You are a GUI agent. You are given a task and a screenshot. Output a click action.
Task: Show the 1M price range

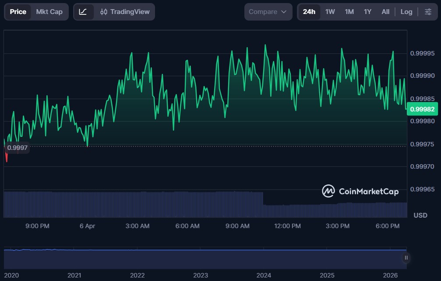pos(349,12)
